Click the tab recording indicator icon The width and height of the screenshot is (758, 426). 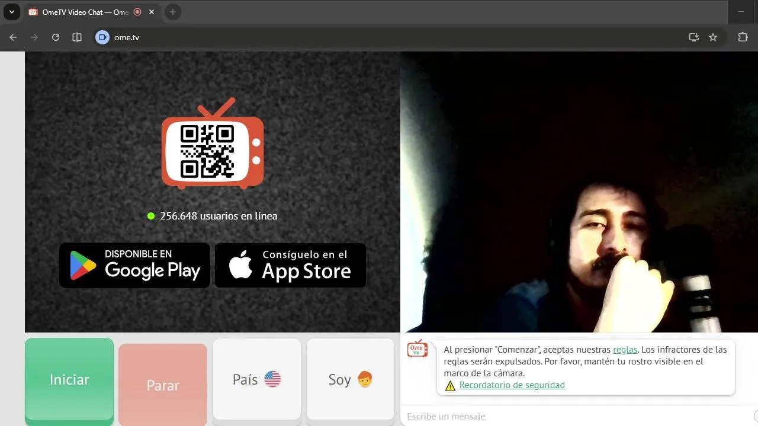tap(137, 12)
